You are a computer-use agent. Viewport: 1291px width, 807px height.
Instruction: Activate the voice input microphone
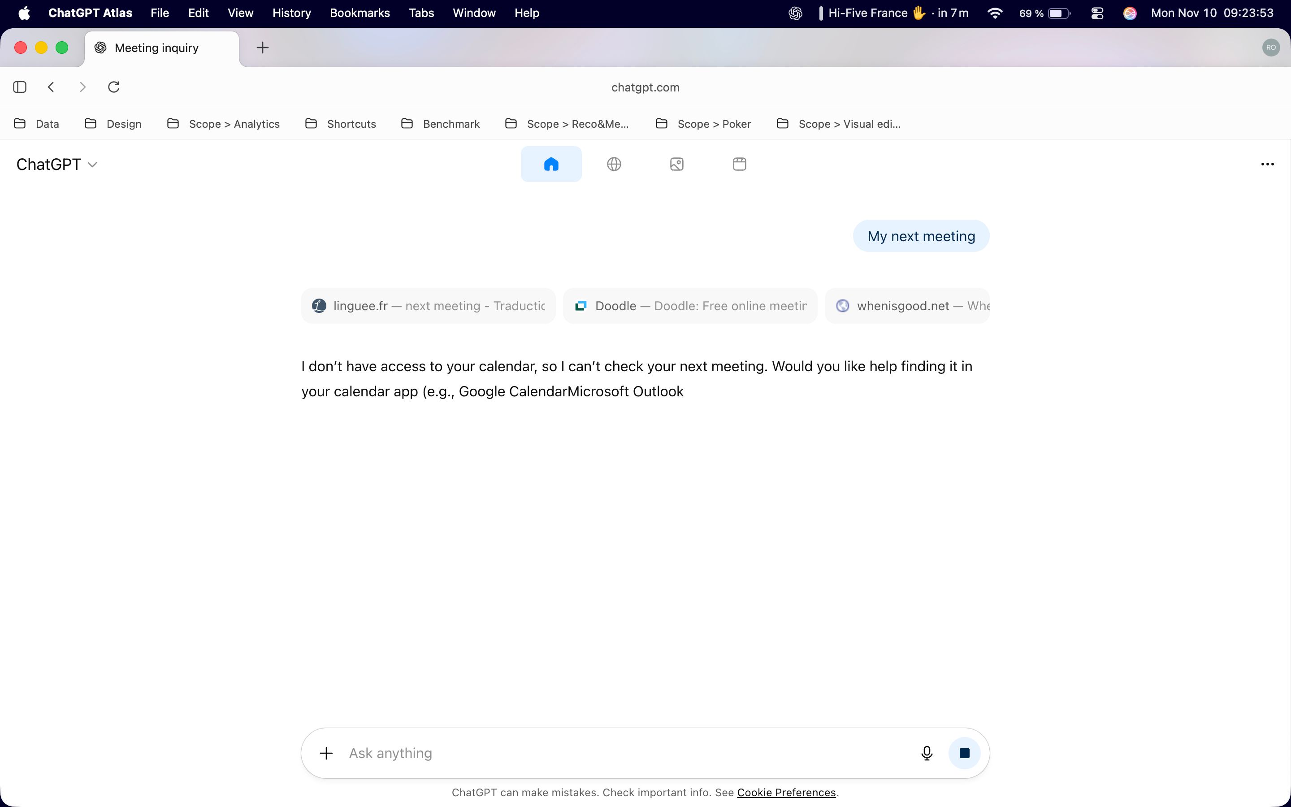tap(927, 753)
